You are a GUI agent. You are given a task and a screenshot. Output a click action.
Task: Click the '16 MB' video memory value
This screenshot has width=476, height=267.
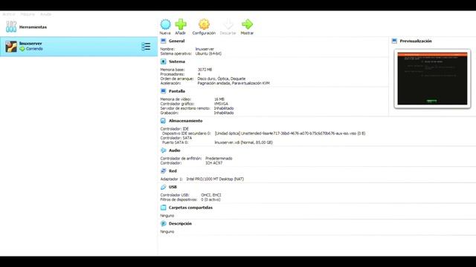point(219,99)
